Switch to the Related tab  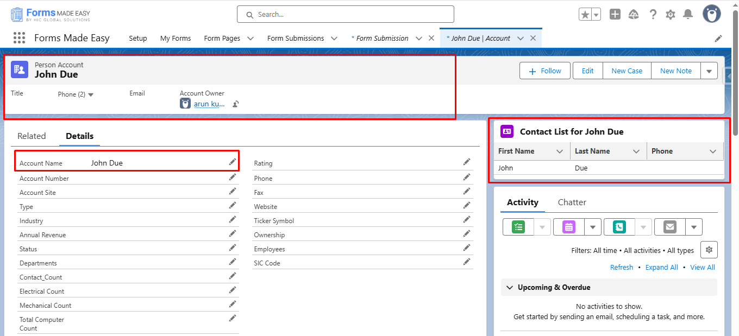pyautogui.click(x=32, y=136)
